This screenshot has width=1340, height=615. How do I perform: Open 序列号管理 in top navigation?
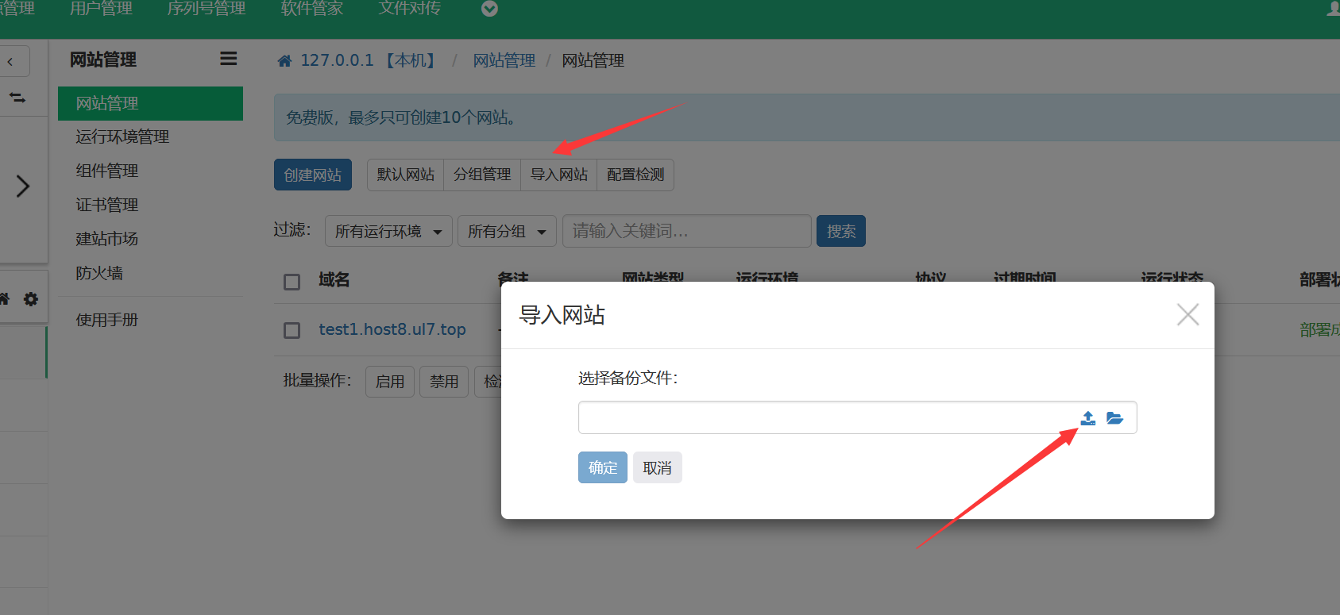[207, 9]
